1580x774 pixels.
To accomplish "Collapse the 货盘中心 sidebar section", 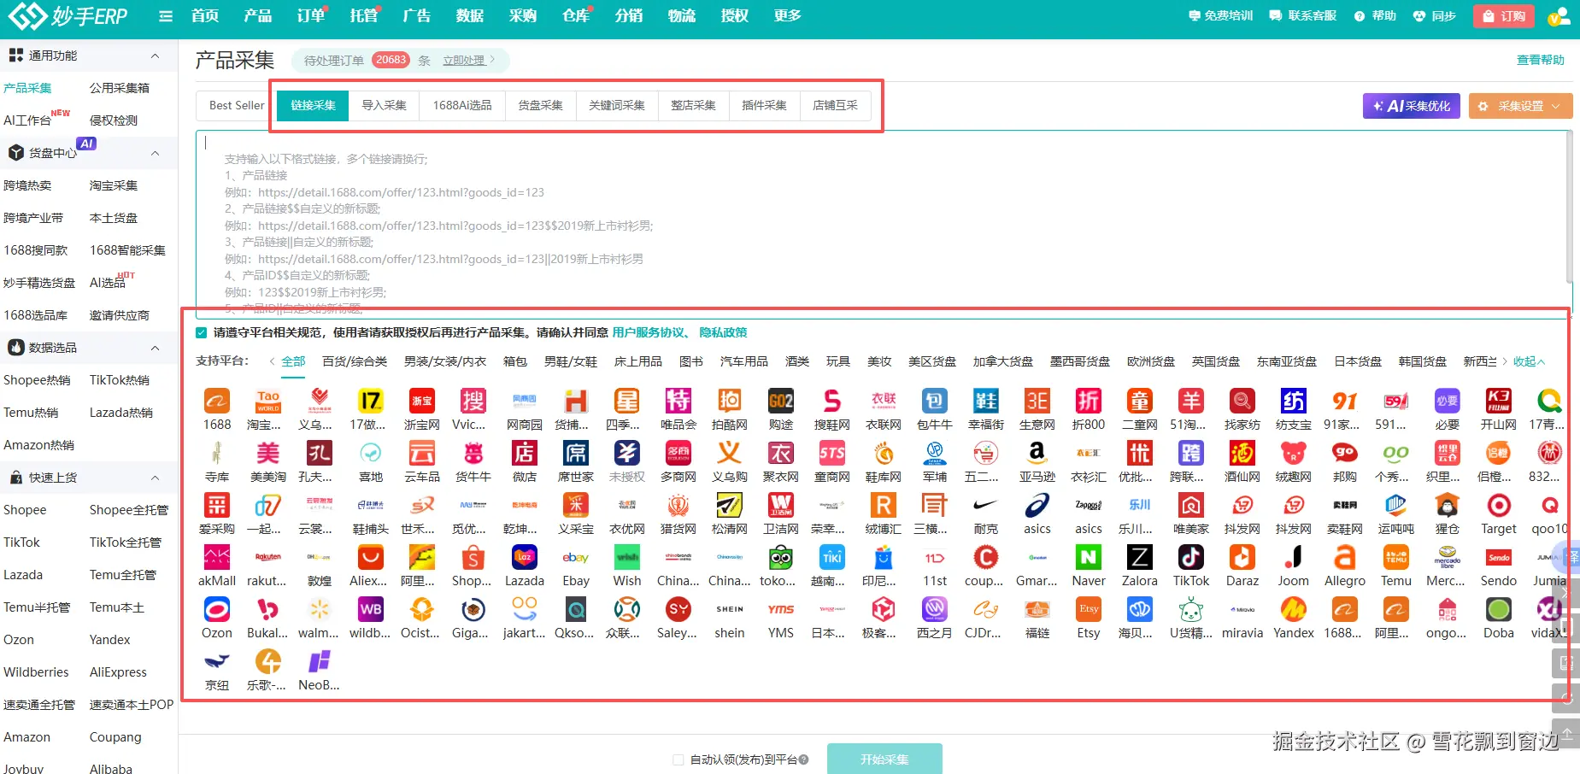I will coord(156,153).
